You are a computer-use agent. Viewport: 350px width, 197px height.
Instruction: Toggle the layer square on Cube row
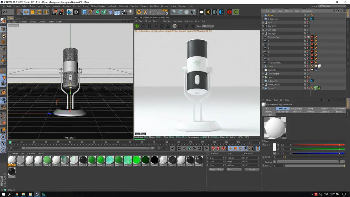click(305, 66)
